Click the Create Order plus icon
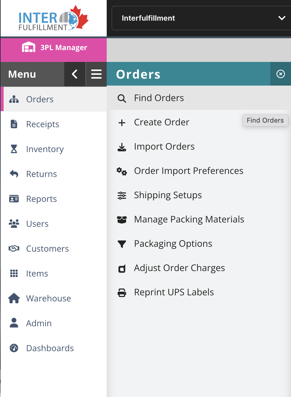This screenshot has width=291, height=397. [122, 123]
